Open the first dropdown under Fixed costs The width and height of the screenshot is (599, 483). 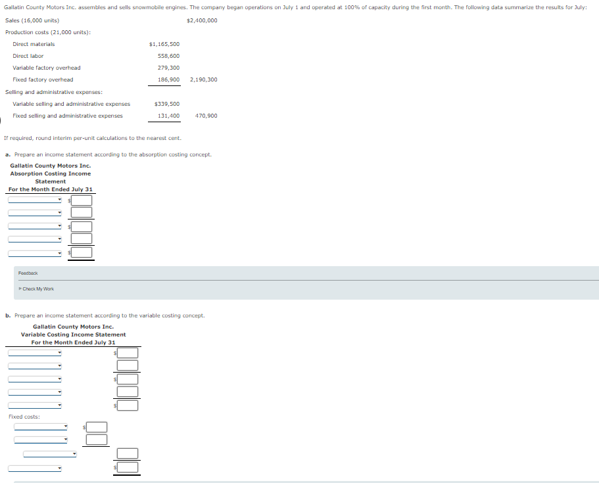click(39, 426)
